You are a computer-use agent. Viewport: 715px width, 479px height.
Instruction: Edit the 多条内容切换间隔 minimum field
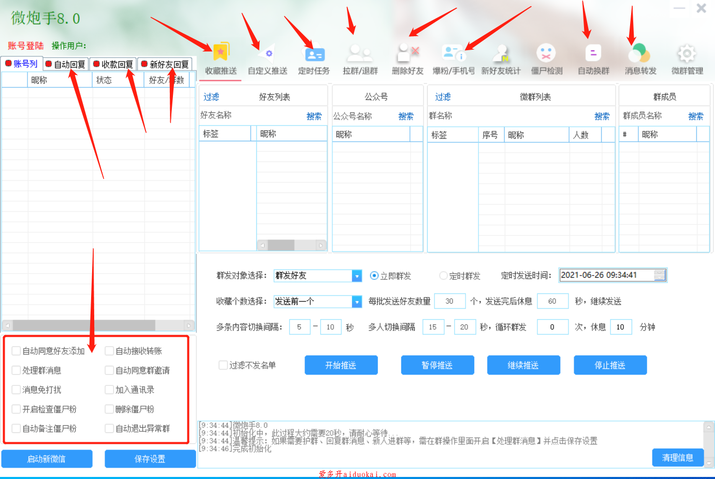[x=299, y=327]
